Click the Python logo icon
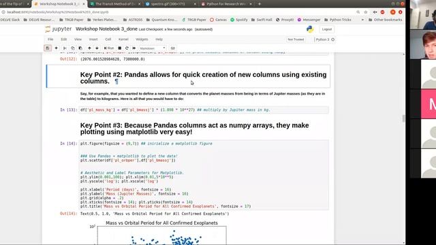This screenshot has height=245, width=436. [310, 29]
